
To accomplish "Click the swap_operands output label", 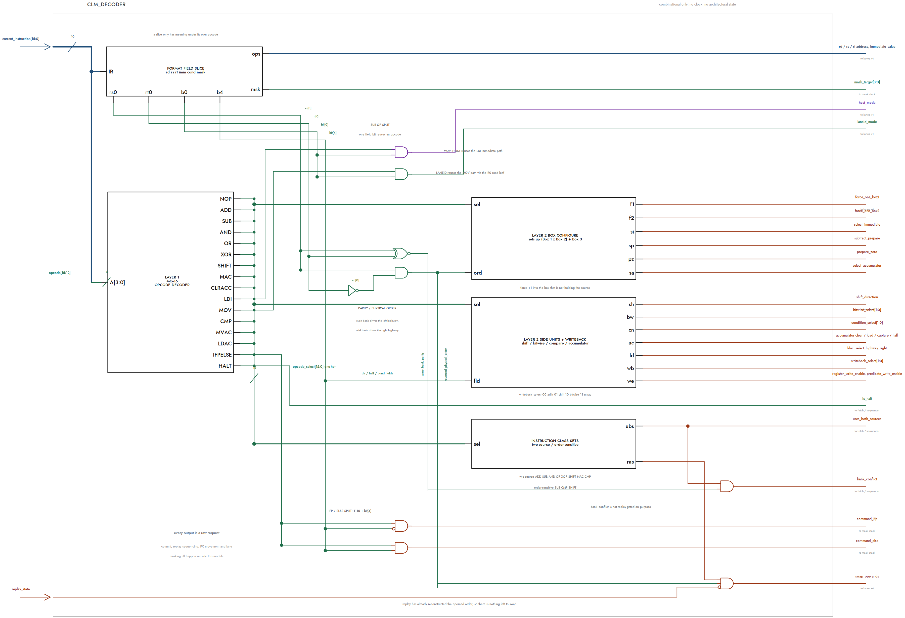I will tap(867, 576).
